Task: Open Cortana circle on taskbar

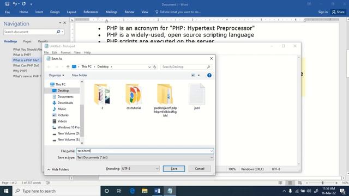Action: (x=107, y=191)
